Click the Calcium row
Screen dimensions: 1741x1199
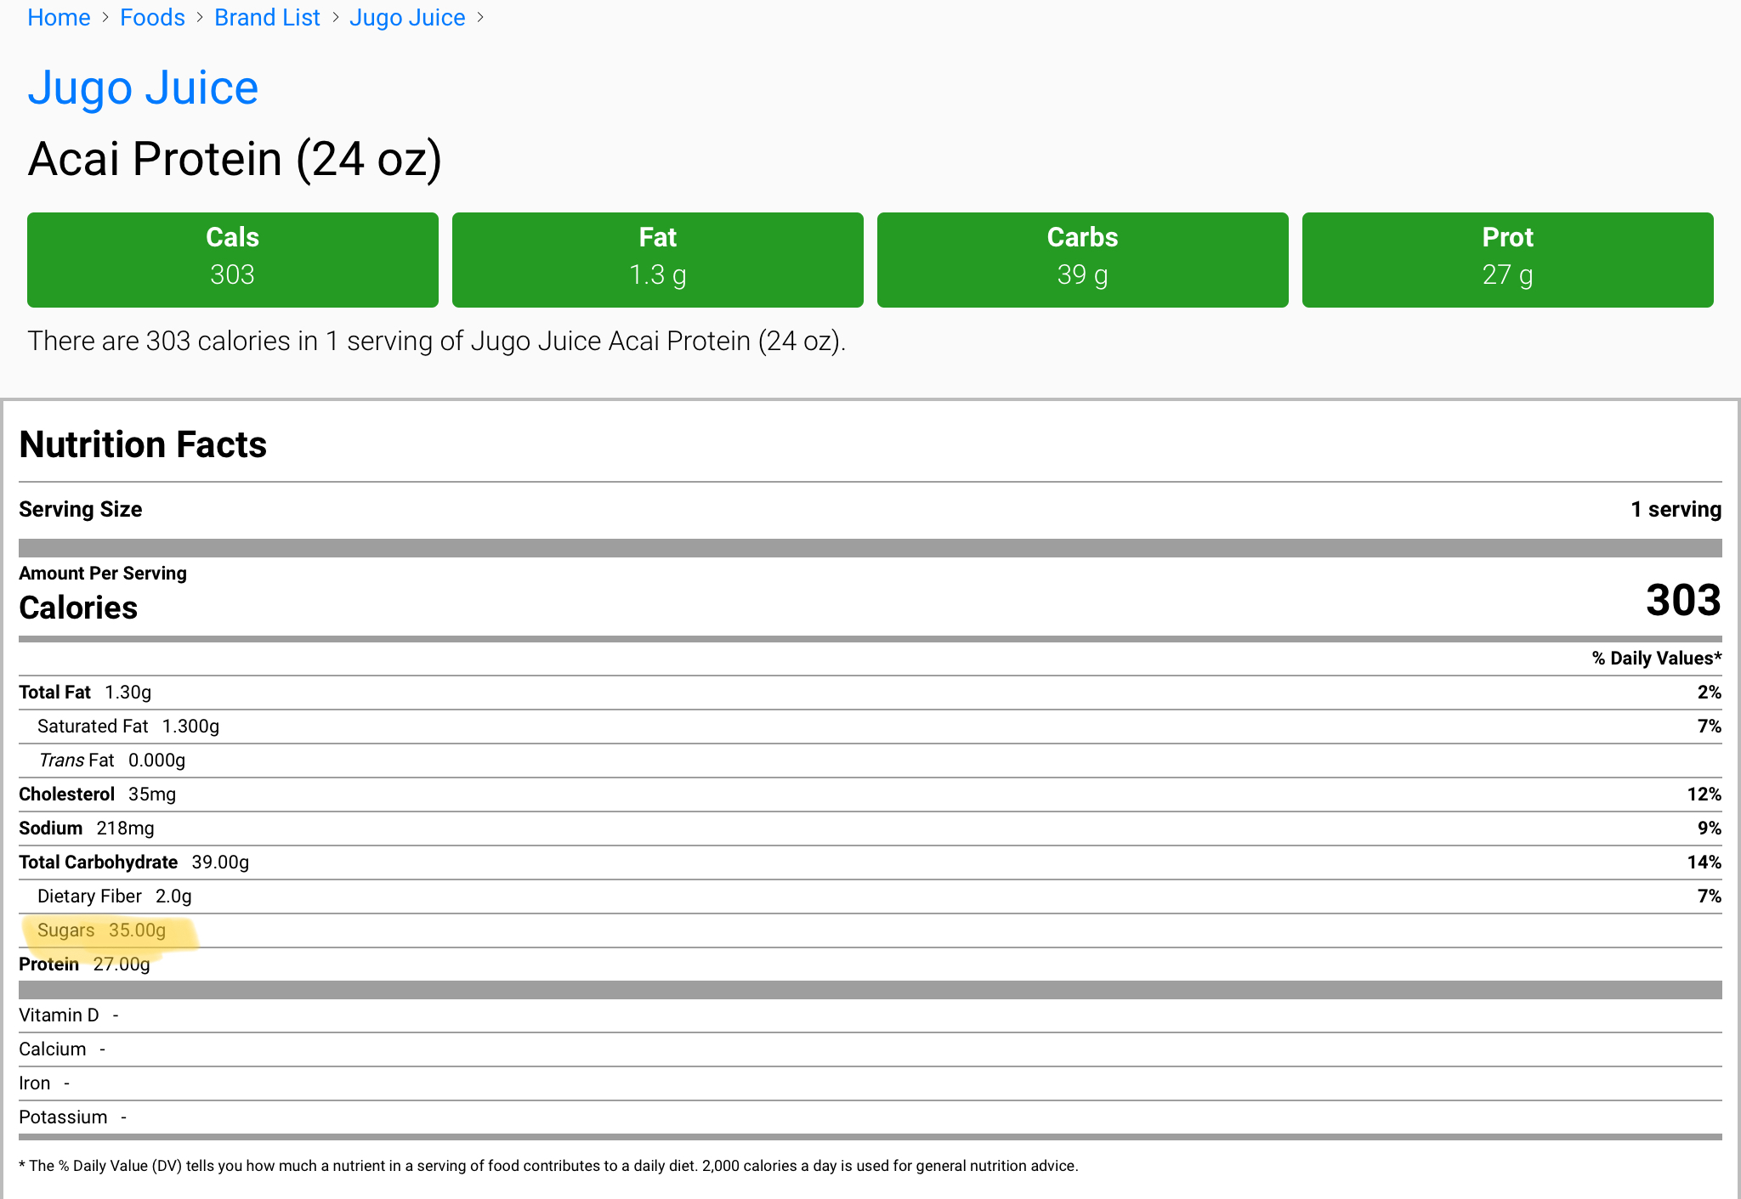[870, 1049]
